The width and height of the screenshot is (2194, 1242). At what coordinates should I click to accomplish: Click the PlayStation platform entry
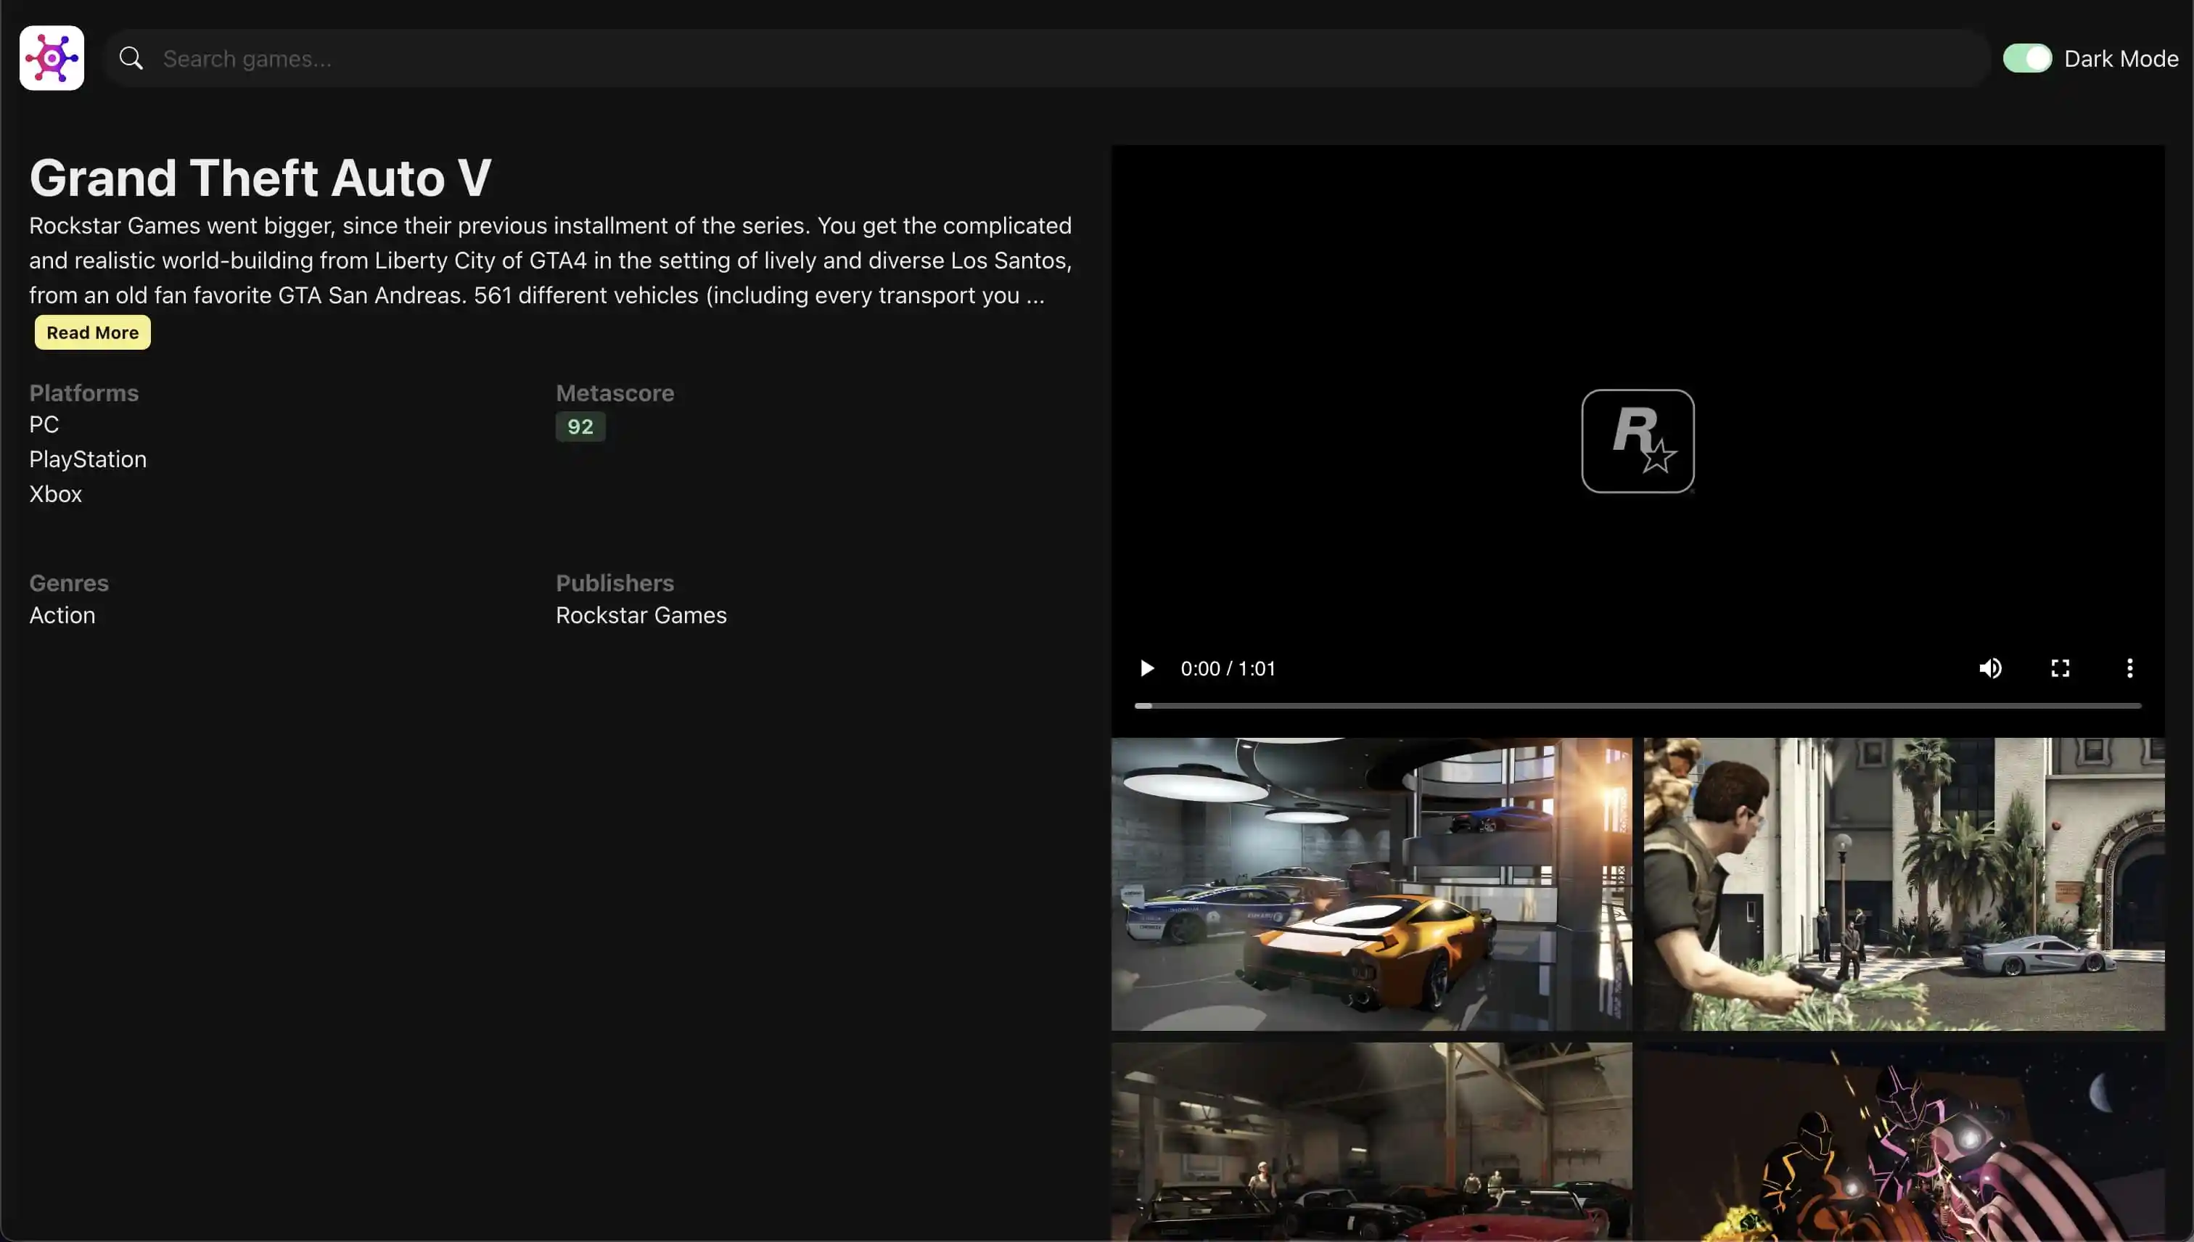pos(88,459)
